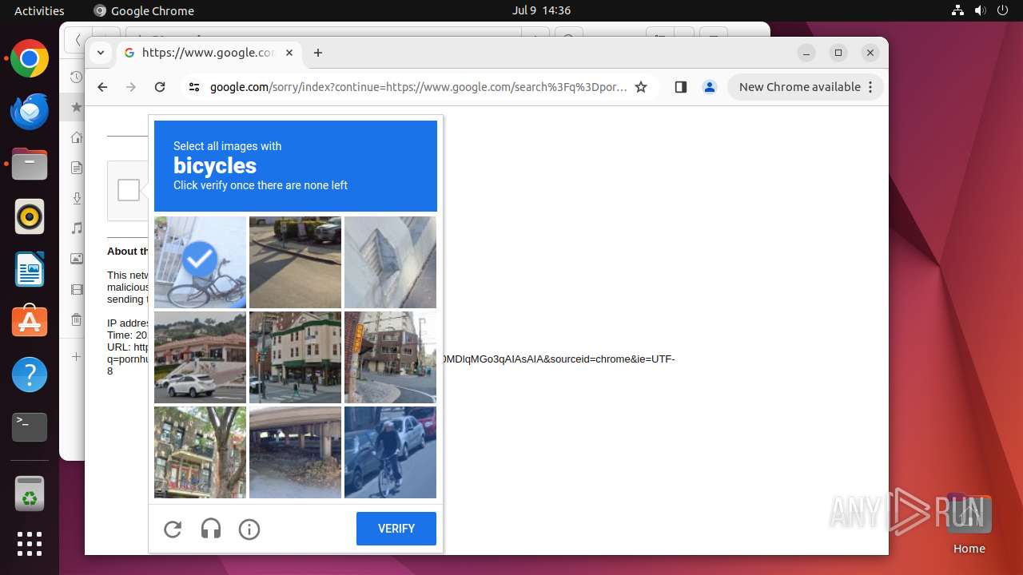Open LibreOffice Writer from dock
The image size is (1023, 575).
[30, 269]
